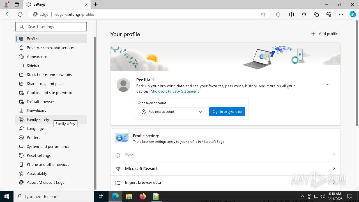Open Family safety settings

tap(51, 120)
